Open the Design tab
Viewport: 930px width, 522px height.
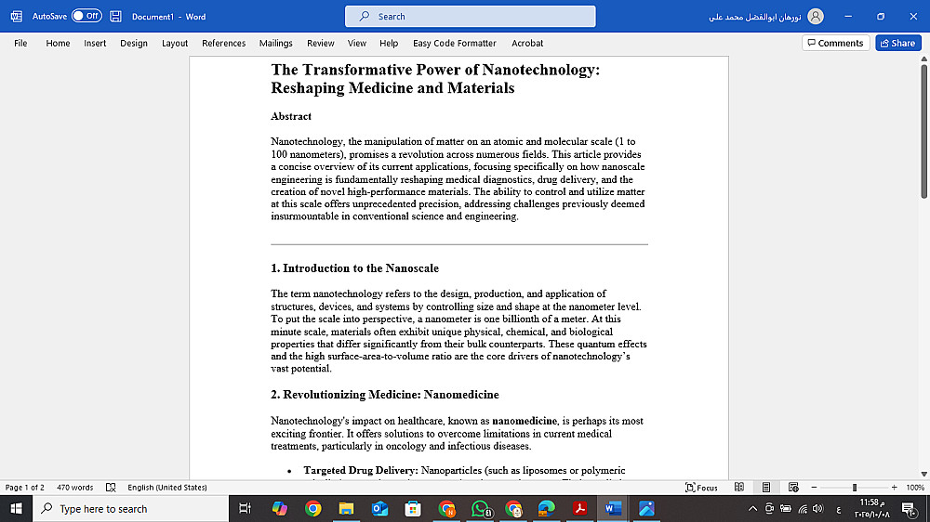[134, 44]
